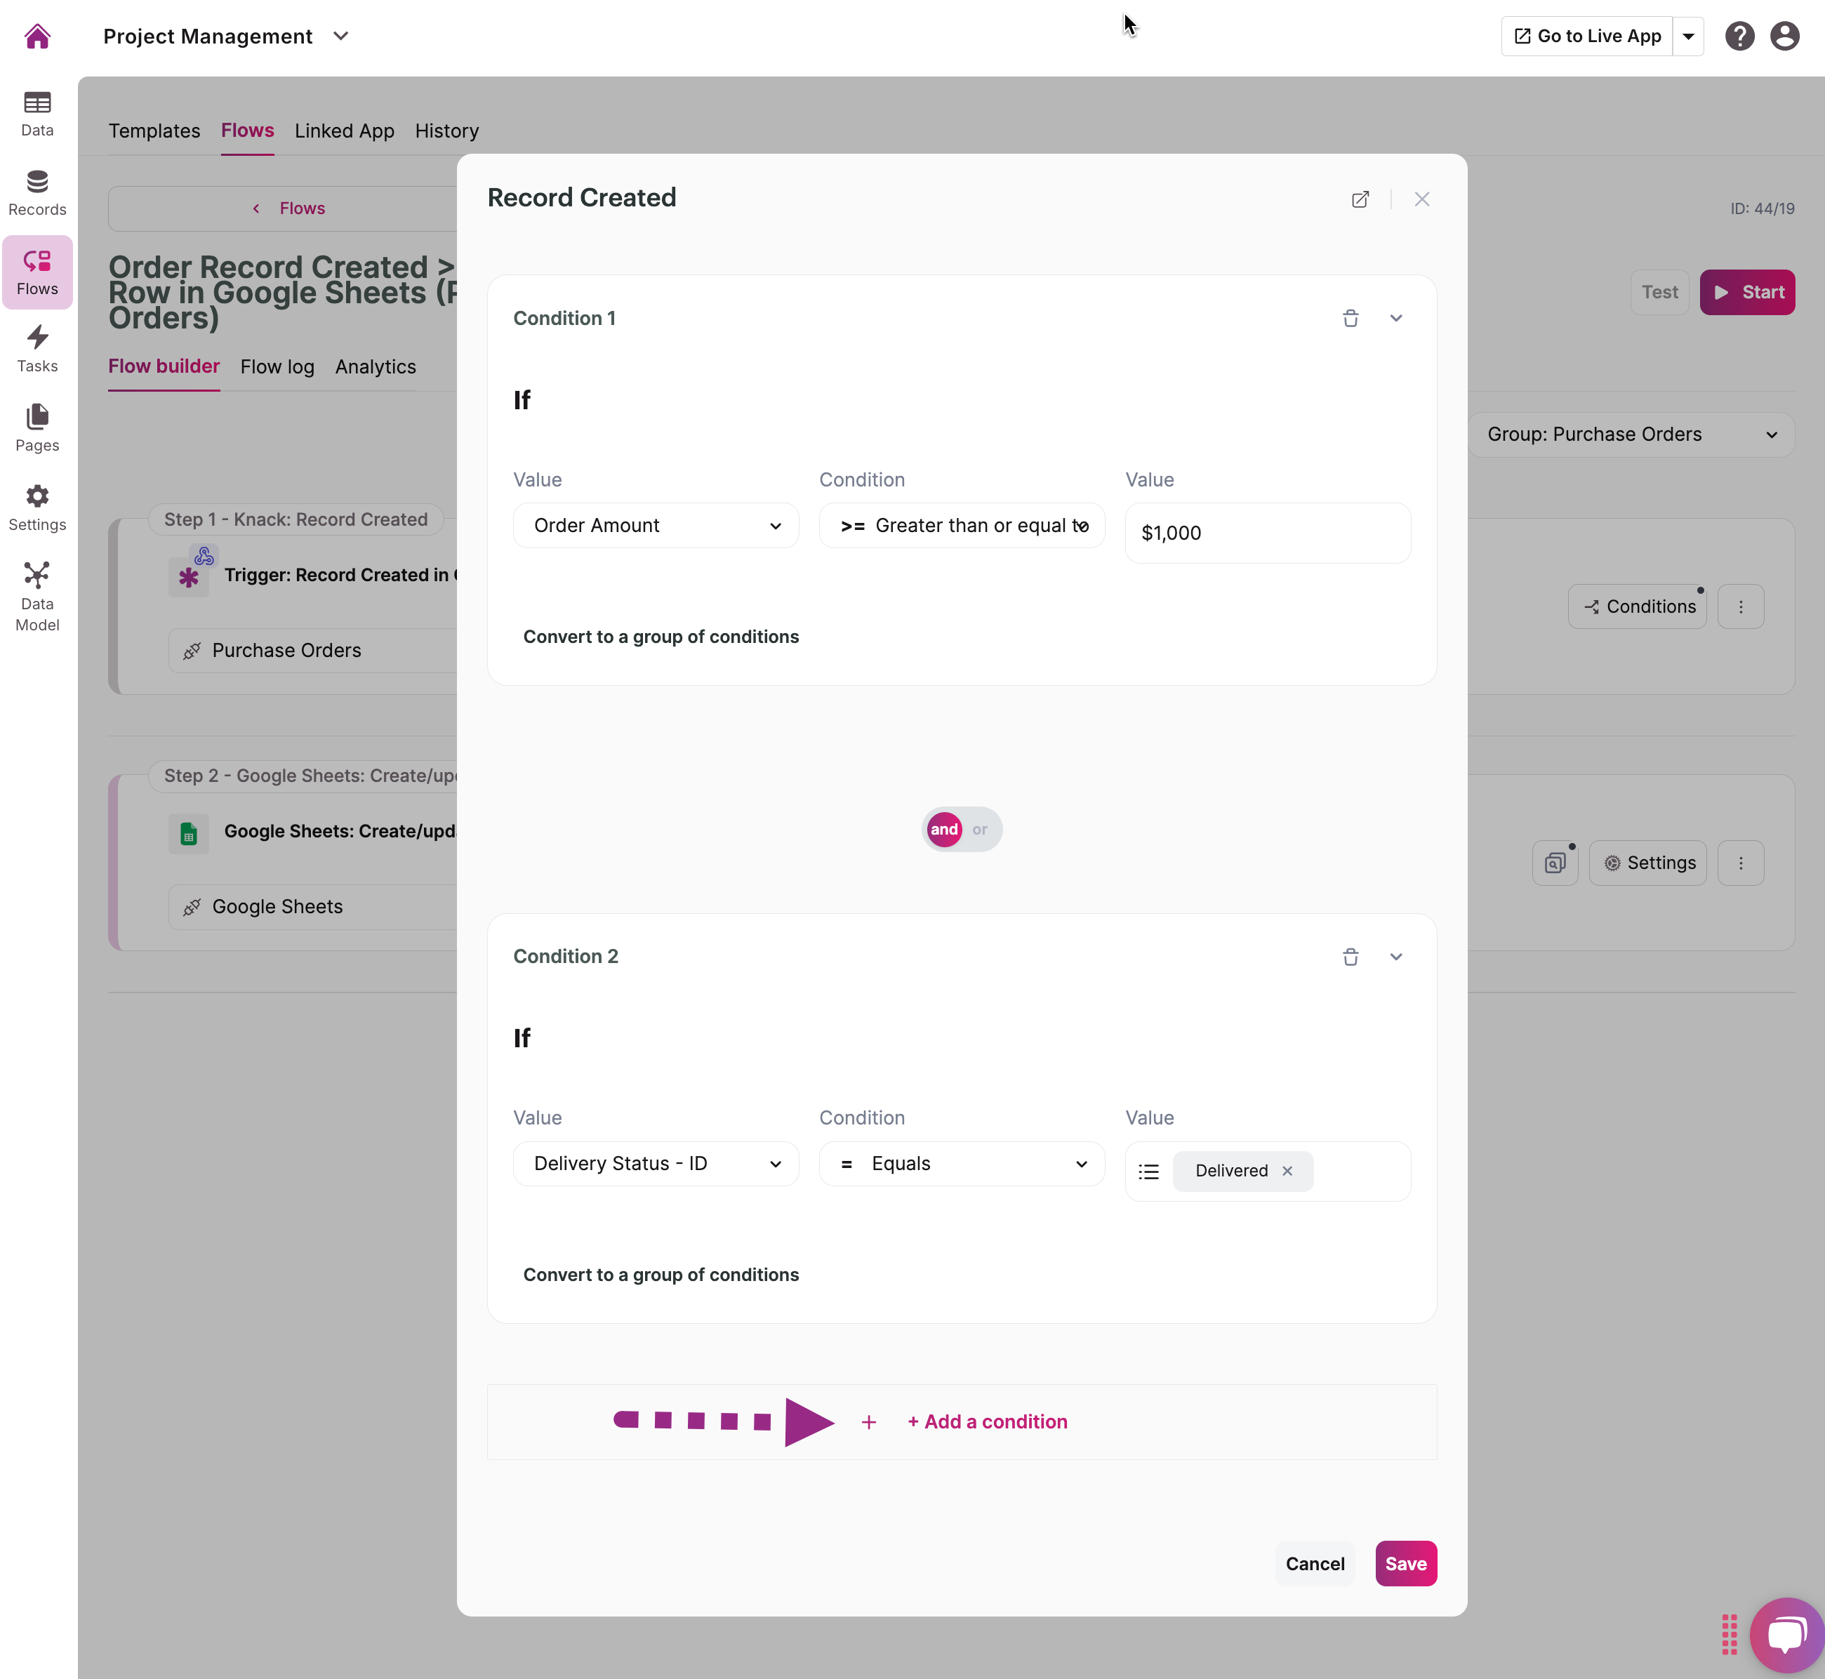Viewport: 1825px width, 1679px height.
Task: Click the help question mark icon
Action: (1739, 36)
